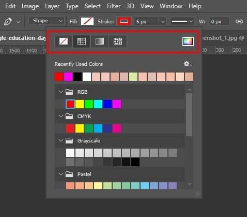Pick the green swatch in RGB group
Image resolution: width=247 pixels, height=217 pixels.
pos(89,104)
